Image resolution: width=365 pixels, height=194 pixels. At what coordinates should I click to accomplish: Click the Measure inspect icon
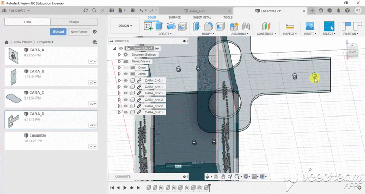point(290,26)
